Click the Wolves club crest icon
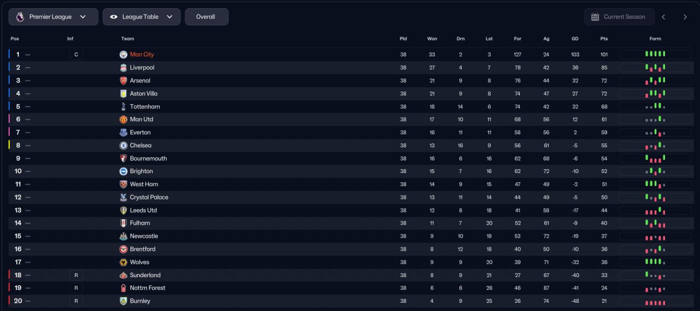700x311 pixels. point(123,262)
